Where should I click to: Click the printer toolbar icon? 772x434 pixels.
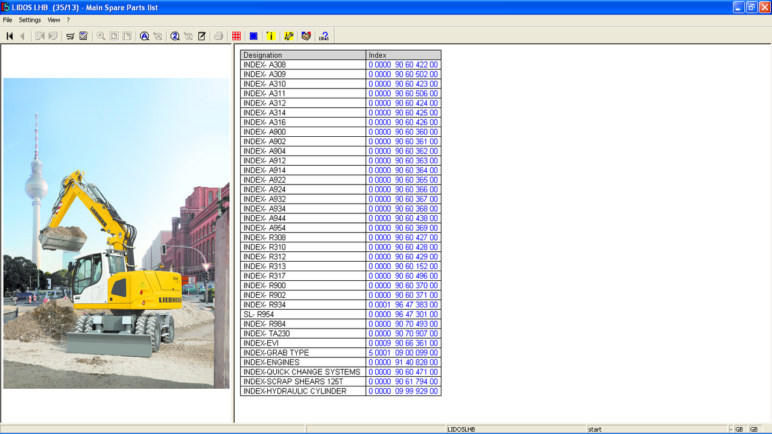coord(218,36)
